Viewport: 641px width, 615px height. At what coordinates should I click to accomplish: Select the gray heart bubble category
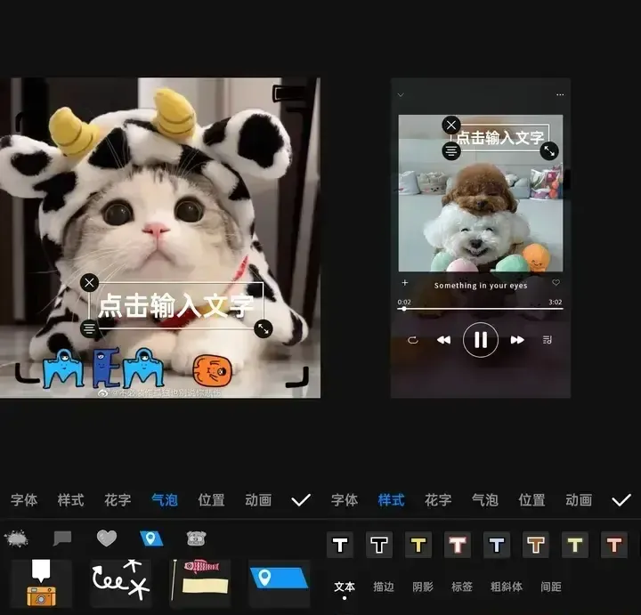point(107,538)
